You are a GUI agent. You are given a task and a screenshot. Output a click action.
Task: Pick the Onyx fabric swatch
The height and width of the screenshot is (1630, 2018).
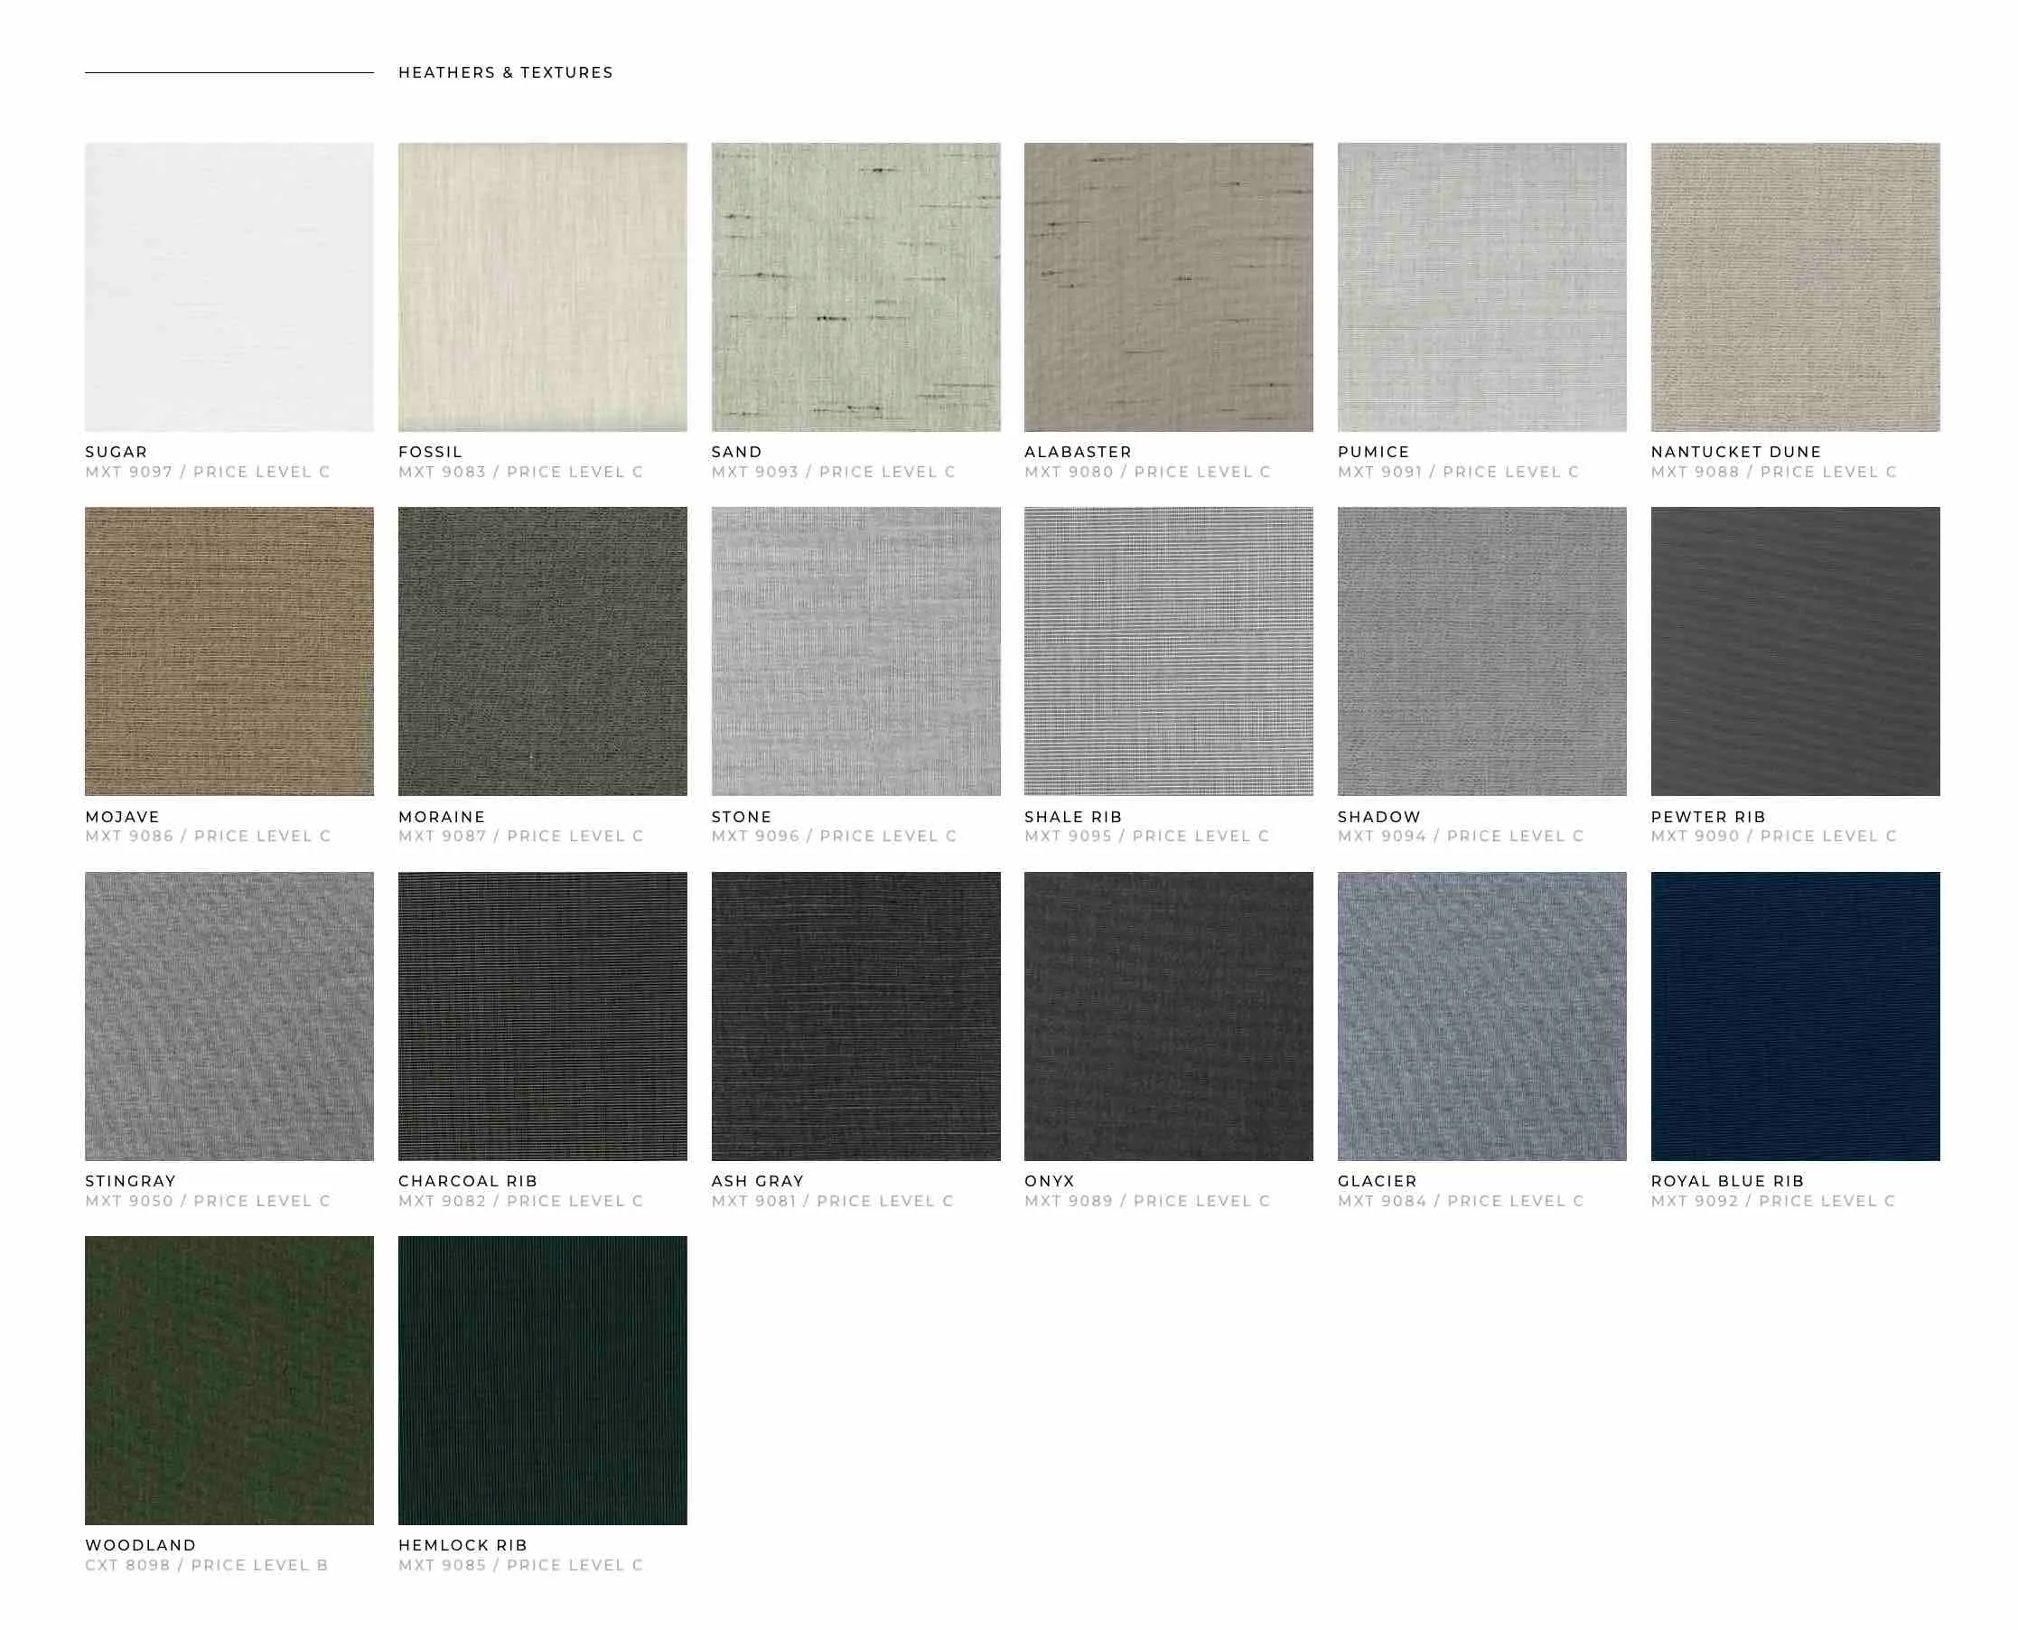1169,1016
